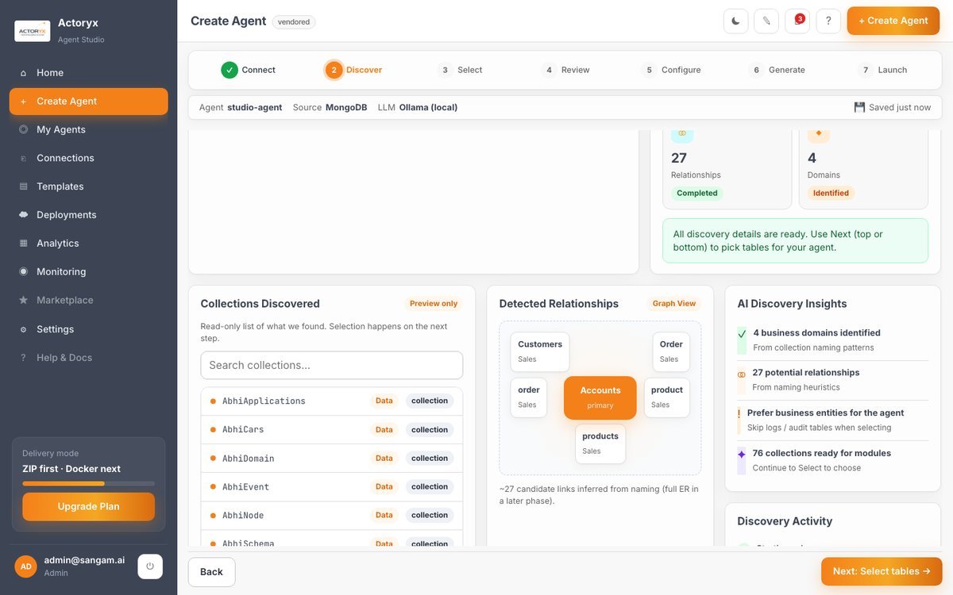Click admin@sangam.ai account name
Image resolution: width=953 pixels, height=595 pixels.
(84, 560)
